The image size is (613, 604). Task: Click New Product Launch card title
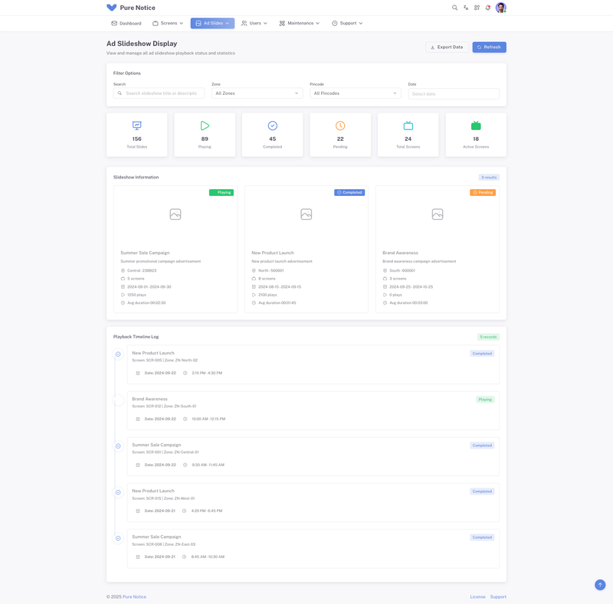click(x=273, y=253)
